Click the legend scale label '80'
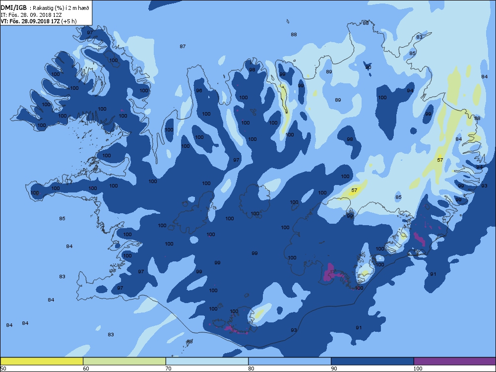Viewport: 496px width, 372px height. click(251, 369)
